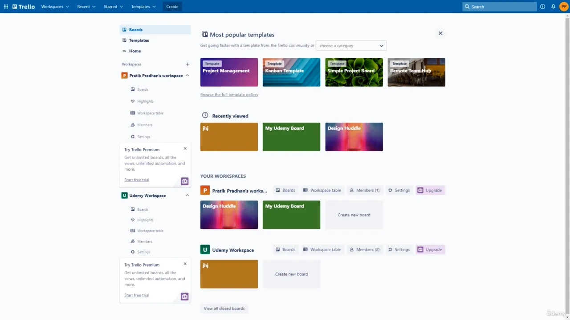This screenshot has height=320, width=570.
Task: Open the notifications bell icon
Action: pos(553,7)
